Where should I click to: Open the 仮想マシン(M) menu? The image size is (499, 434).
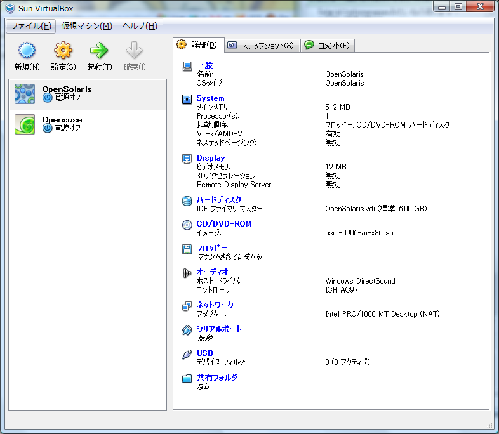[x=87, y=26]
